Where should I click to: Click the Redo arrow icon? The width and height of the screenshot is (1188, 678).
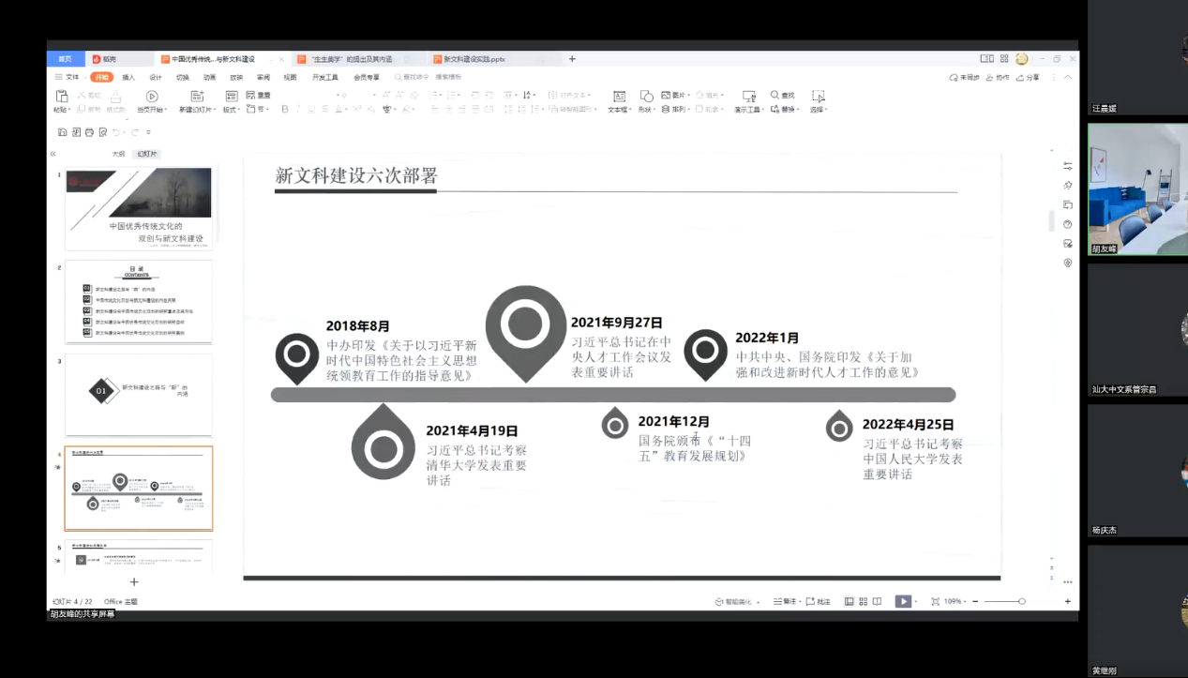[x=135, y=132]
